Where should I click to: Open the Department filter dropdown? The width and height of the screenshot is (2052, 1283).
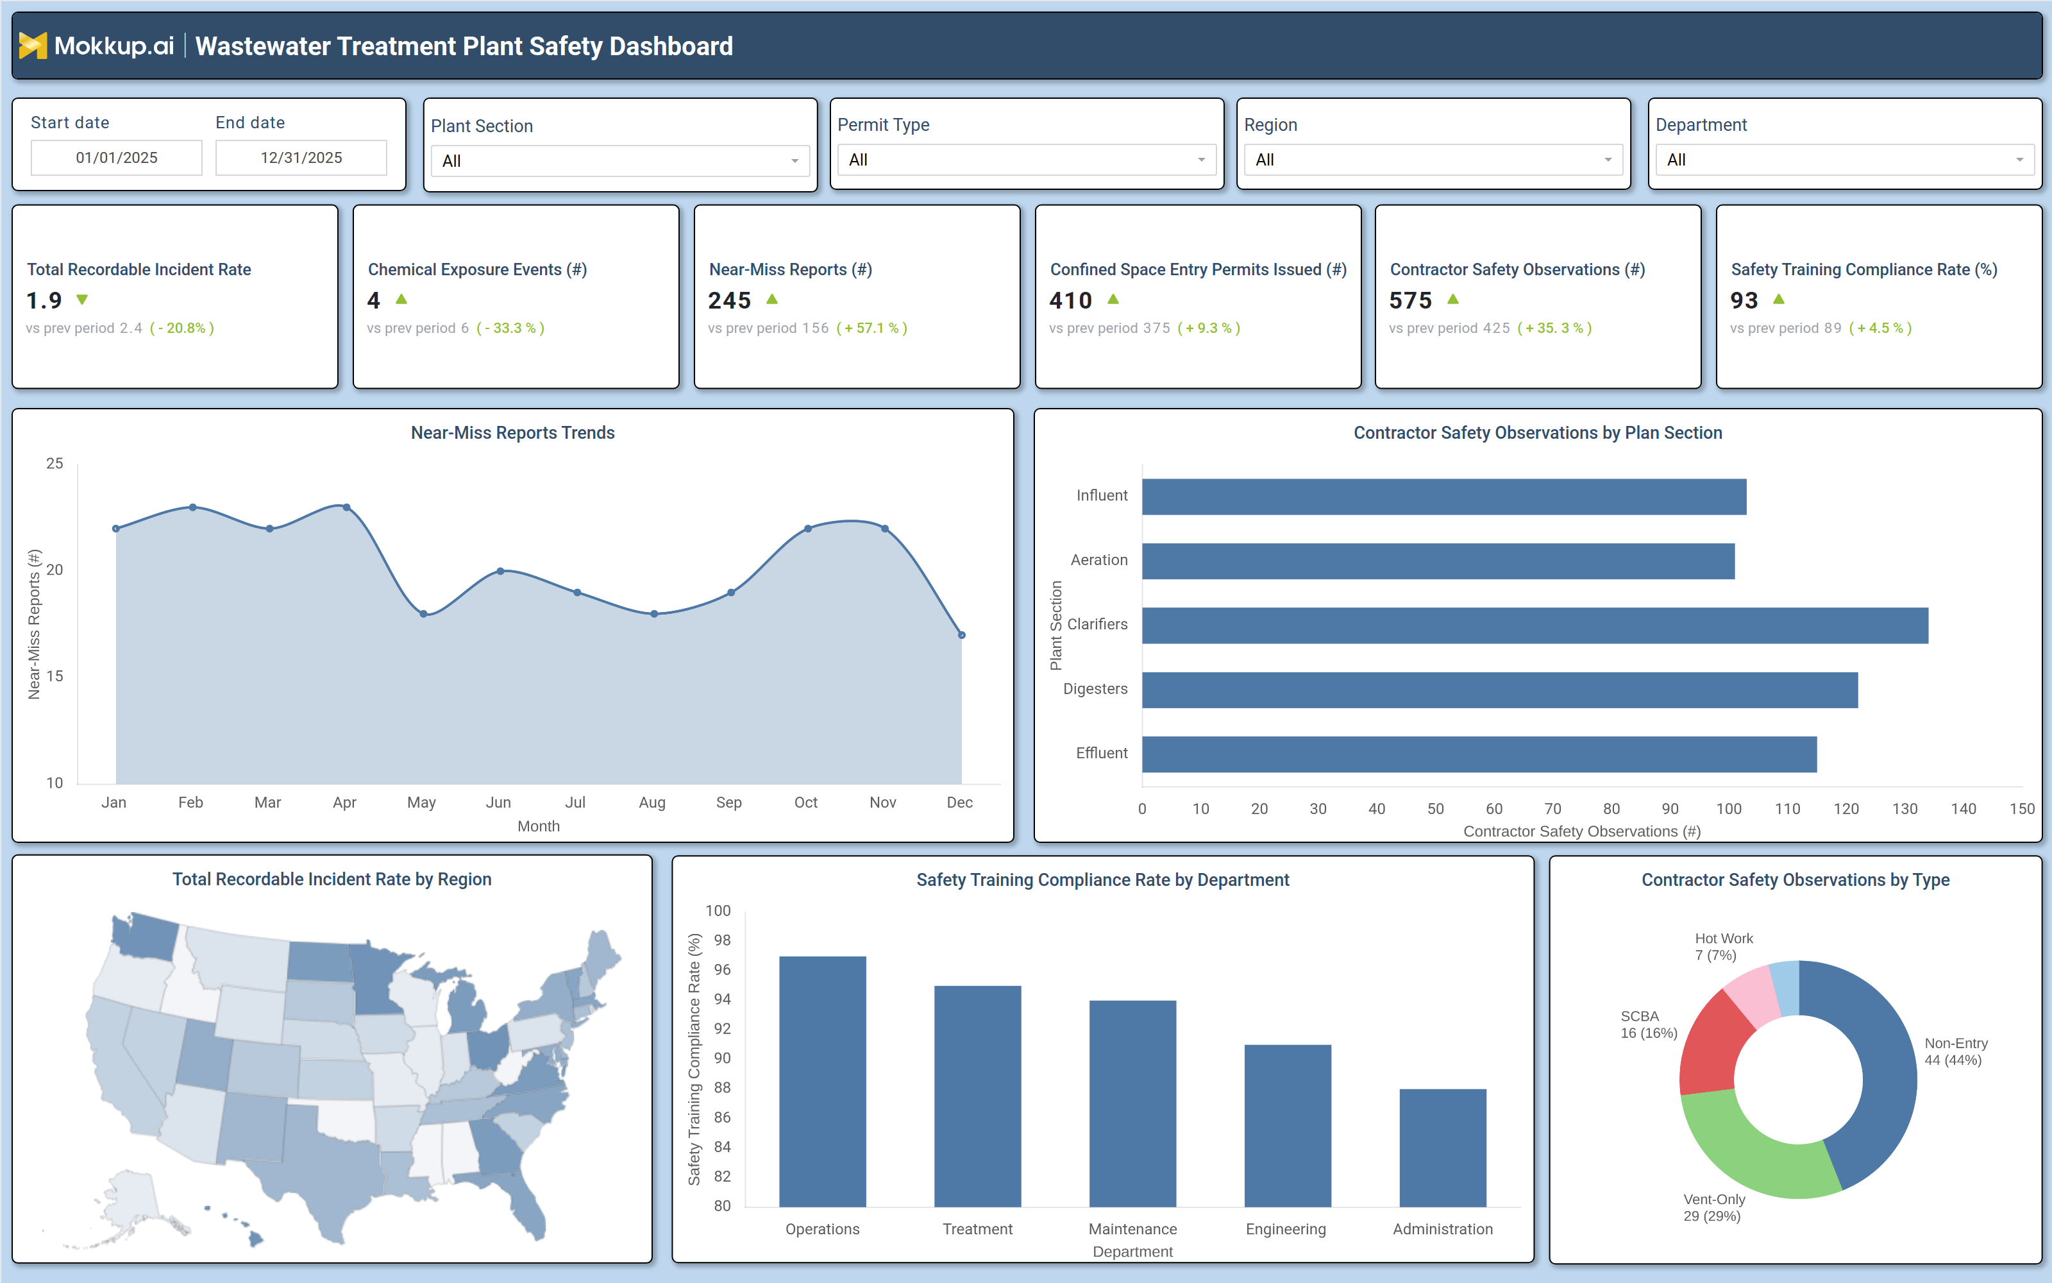click(1844, 160)
